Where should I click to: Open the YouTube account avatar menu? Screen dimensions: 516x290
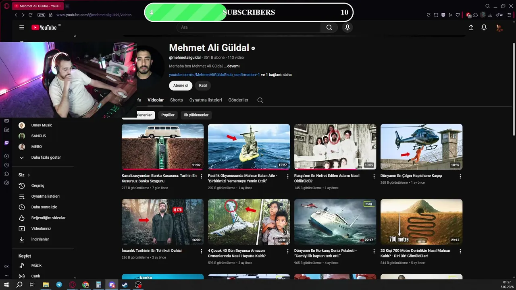point(499,27)
